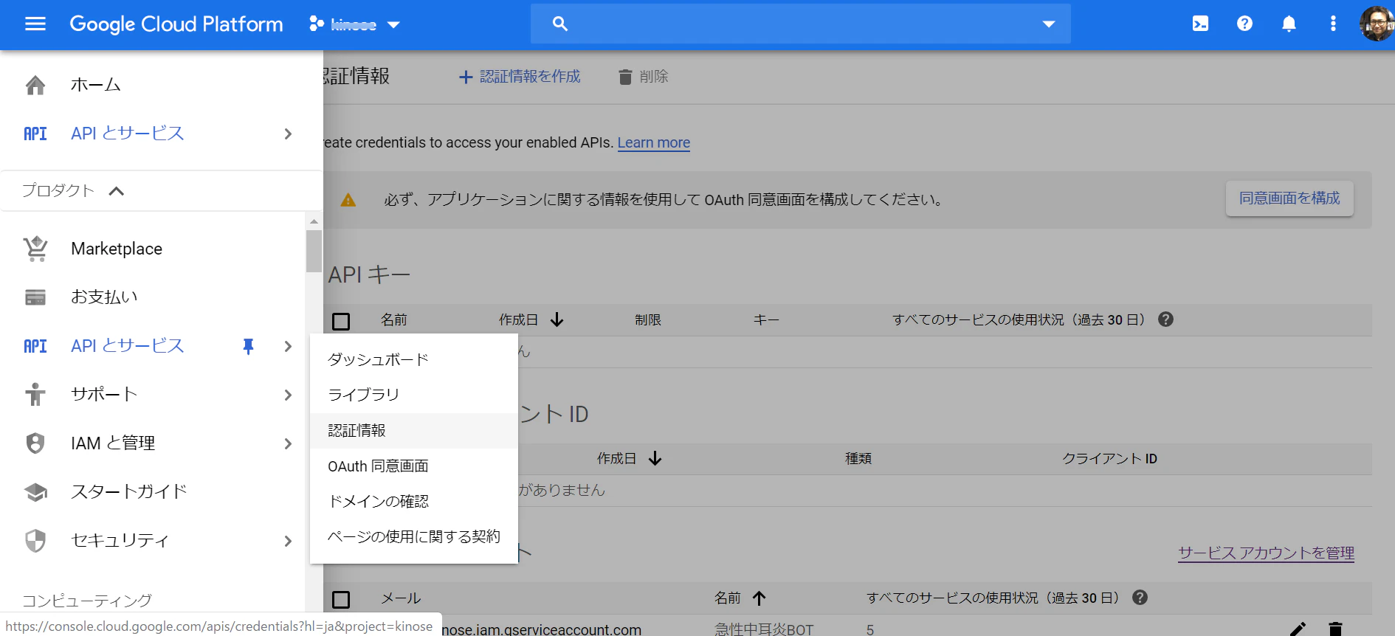Show help for service account usage column

click(1140, 598)
